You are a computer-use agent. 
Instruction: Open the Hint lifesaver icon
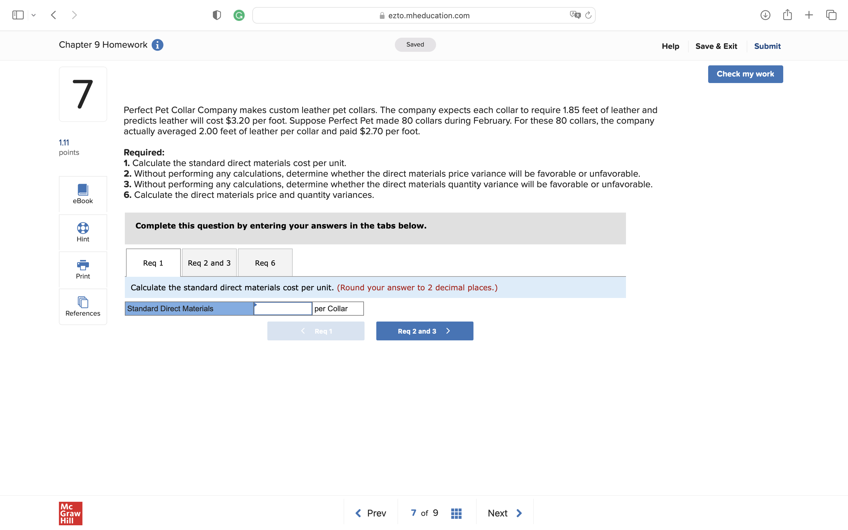(83, 232)
